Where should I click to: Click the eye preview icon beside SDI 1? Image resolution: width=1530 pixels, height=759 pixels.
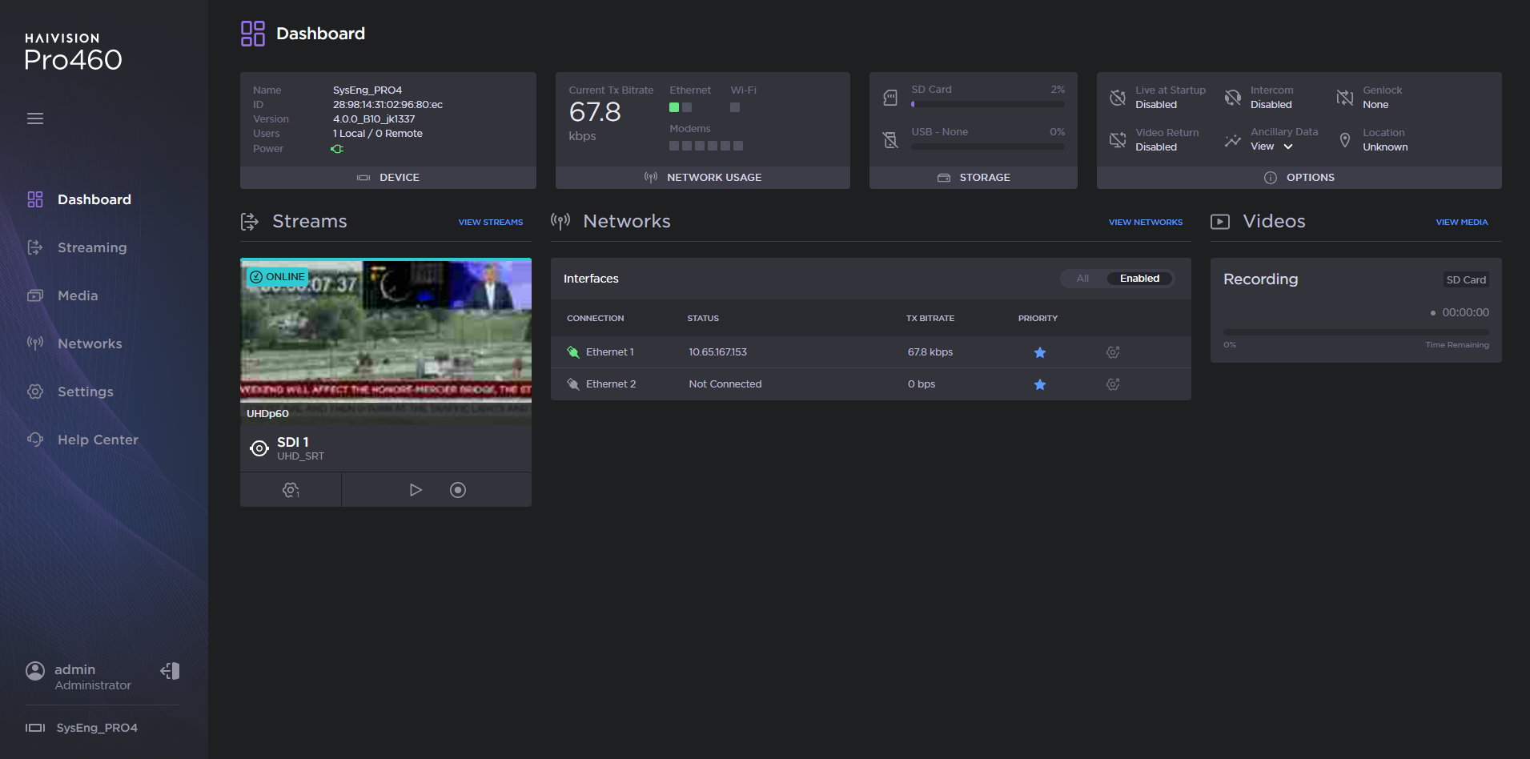coord(259,448)
